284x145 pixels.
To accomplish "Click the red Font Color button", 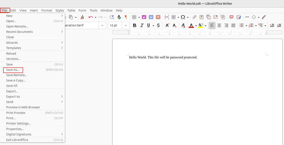I will (191, 25).
